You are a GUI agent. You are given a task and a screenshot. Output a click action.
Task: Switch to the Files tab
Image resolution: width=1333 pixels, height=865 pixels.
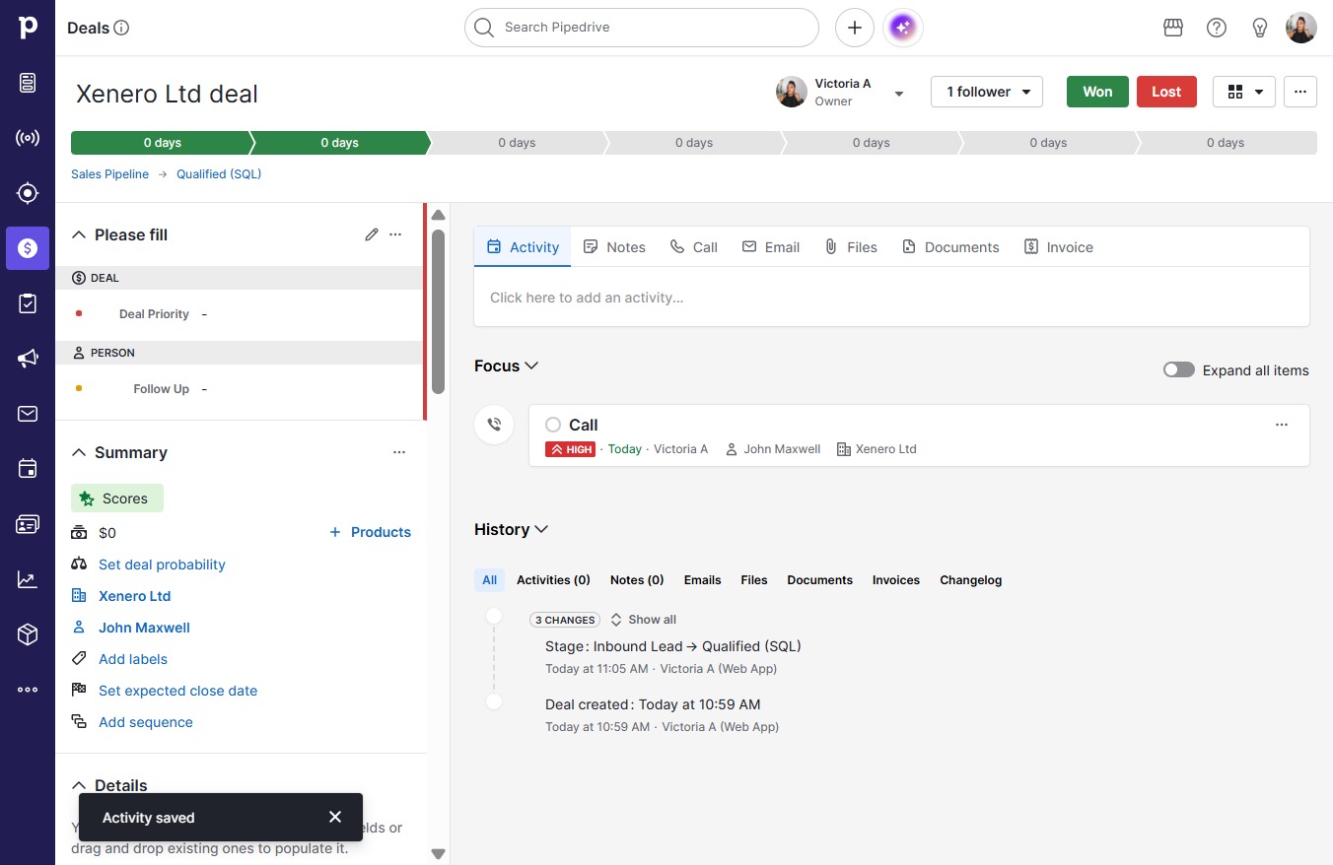click(851, 247)
